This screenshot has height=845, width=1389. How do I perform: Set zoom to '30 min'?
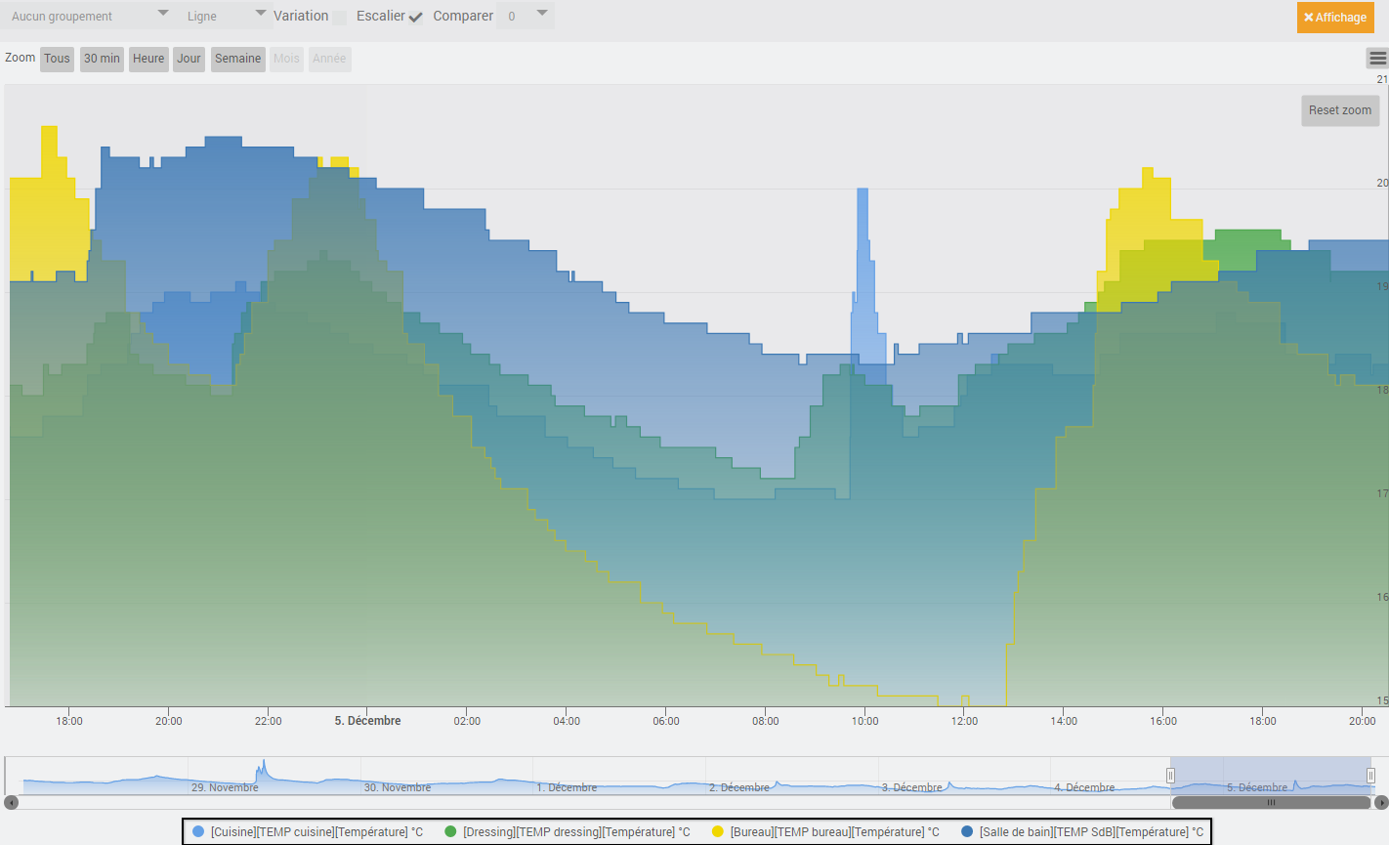(102, 59)
